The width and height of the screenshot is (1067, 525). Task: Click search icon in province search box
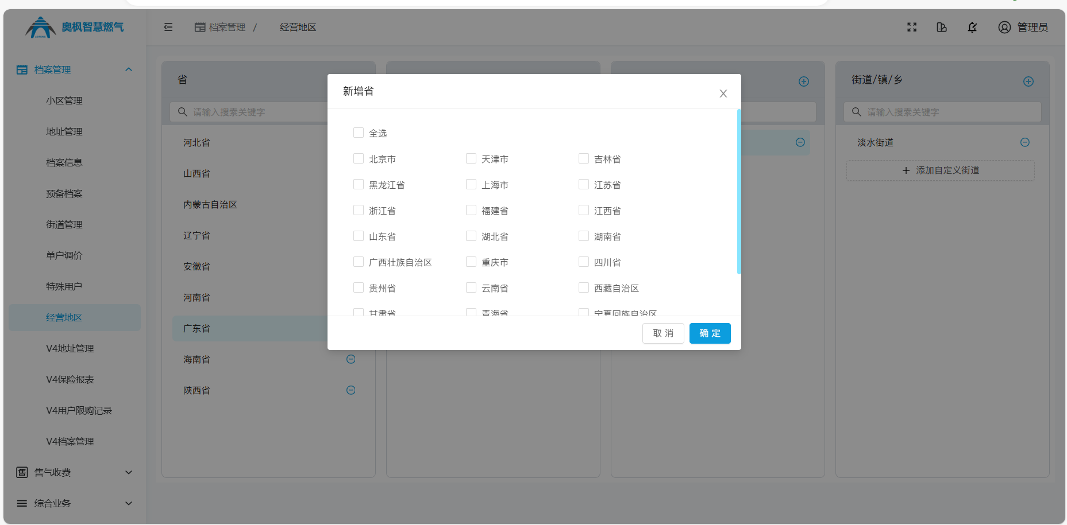(x=182, y=112)
